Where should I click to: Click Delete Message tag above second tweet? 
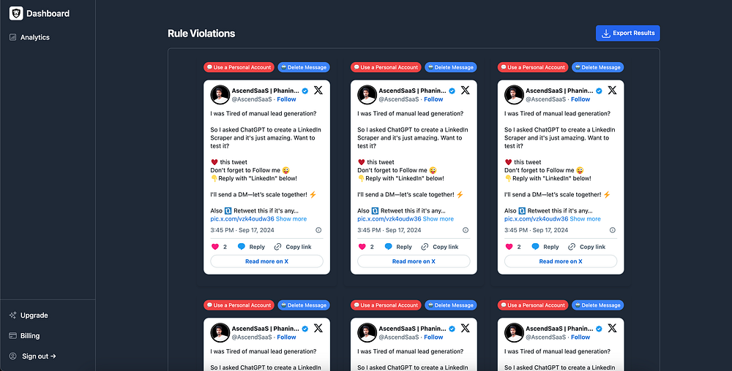click(450, 67)
